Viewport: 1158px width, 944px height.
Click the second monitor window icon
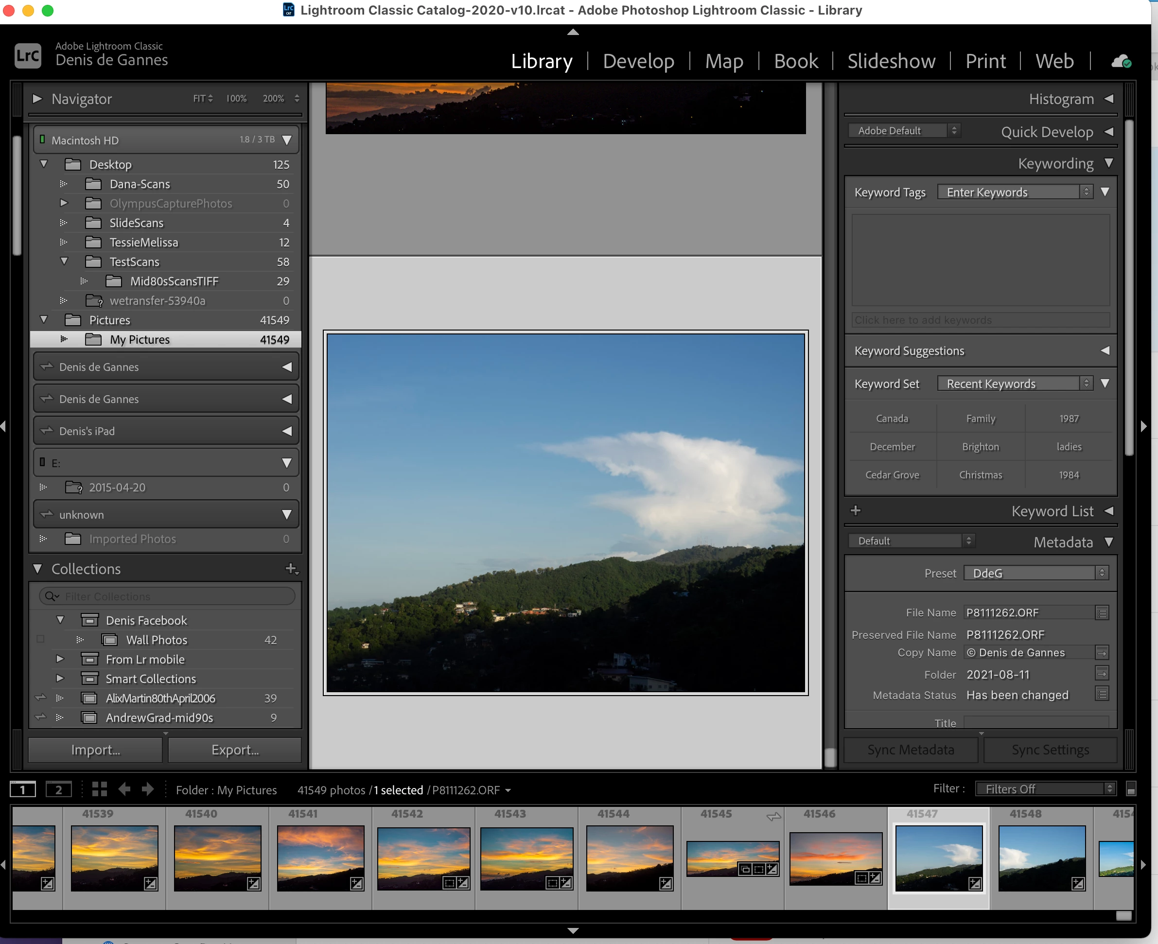click(x=58, y=789)
